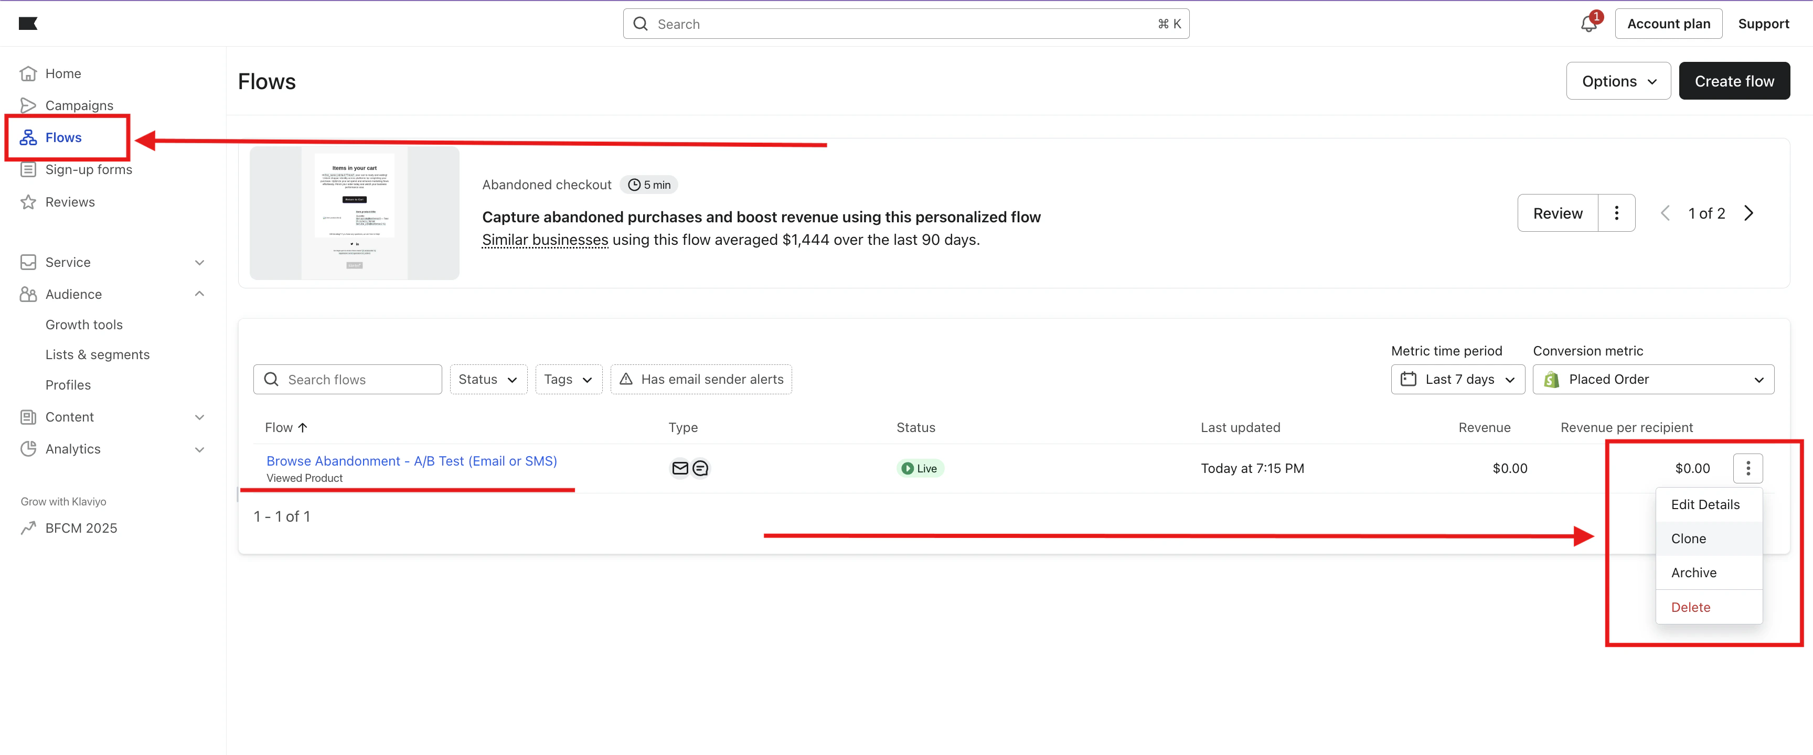Open the notifications bell icon

pyautogui.click(x=1588, y=24)
